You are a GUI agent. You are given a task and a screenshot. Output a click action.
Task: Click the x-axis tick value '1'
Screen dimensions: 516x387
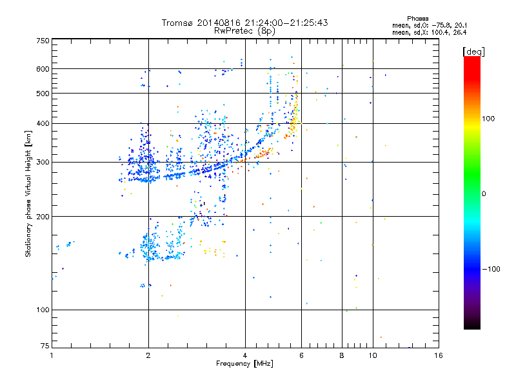(x=52, y=355)
